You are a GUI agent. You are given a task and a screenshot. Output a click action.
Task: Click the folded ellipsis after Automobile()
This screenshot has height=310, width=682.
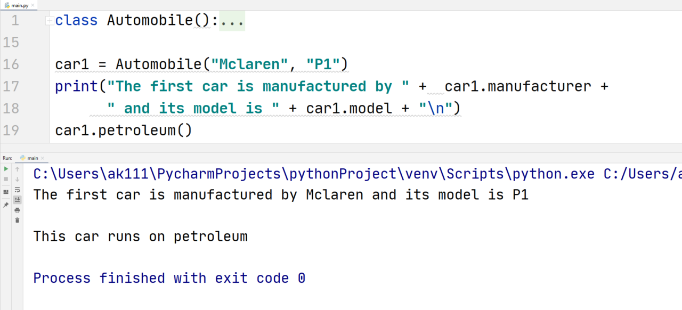[232, 21]
